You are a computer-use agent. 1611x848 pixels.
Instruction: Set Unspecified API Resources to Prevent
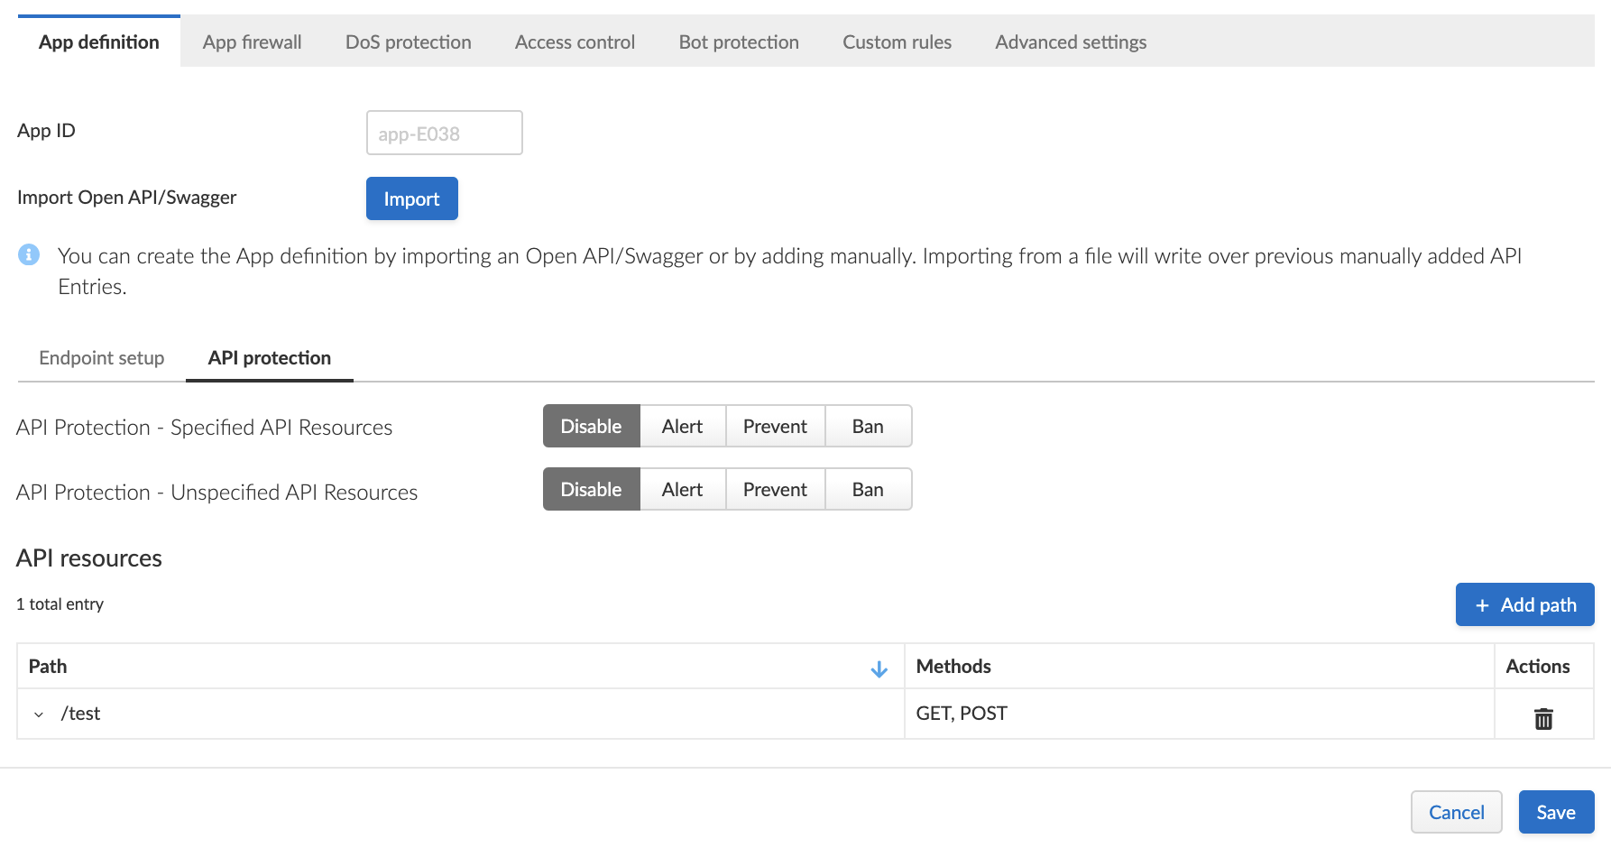tap(775, 489)
